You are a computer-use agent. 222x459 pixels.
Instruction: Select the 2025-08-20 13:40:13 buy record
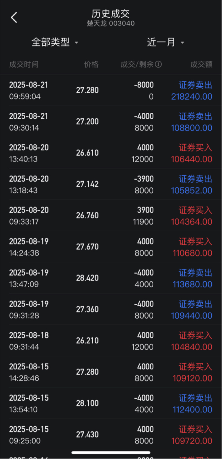pyautogui.click(x=111, y=153)
